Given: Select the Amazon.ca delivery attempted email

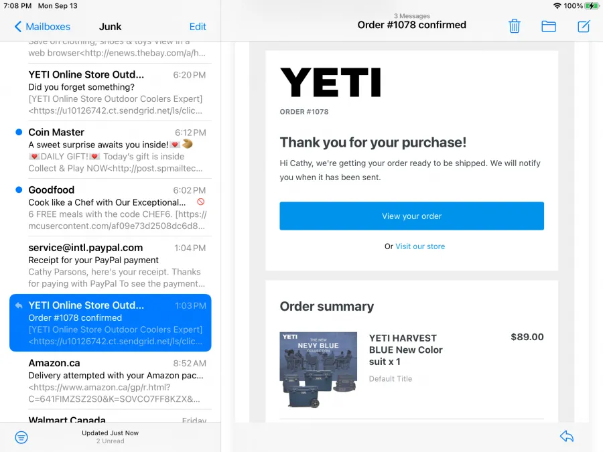Looking at the screenshot, I should [111, 380].
